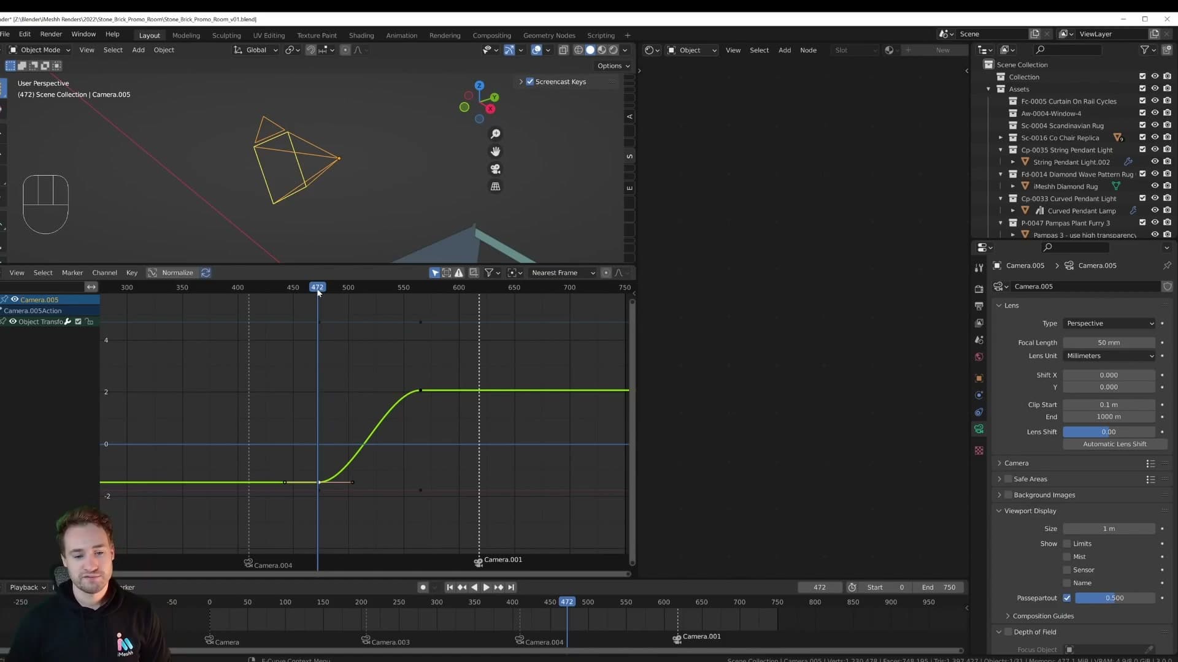
Task: Click the viewport pan hand icon
Action: point(495,151)
